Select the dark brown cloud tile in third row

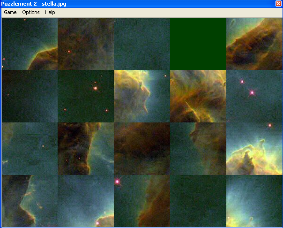tap(142, 149)
